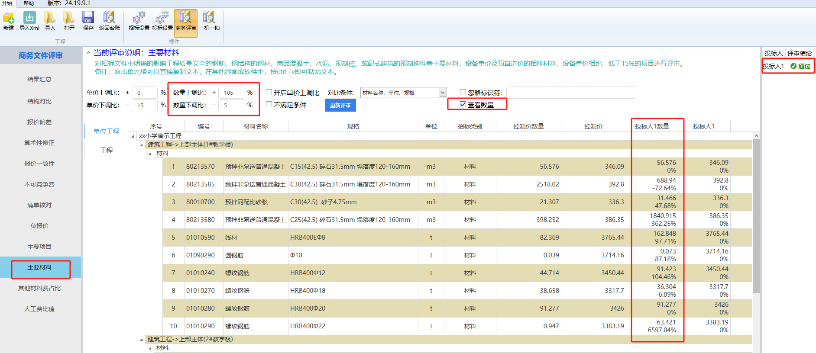Uncheck the 查看数量 checkbox

coord(463,104)
